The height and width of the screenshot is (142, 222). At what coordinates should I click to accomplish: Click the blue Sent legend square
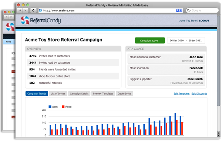coord(50,107)
